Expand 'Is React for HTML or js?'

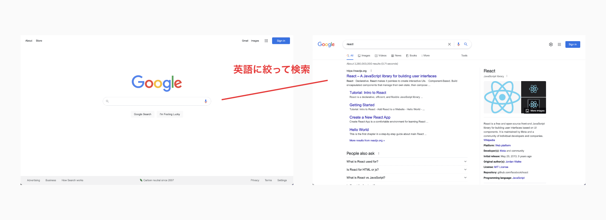(x=407, y=169)
